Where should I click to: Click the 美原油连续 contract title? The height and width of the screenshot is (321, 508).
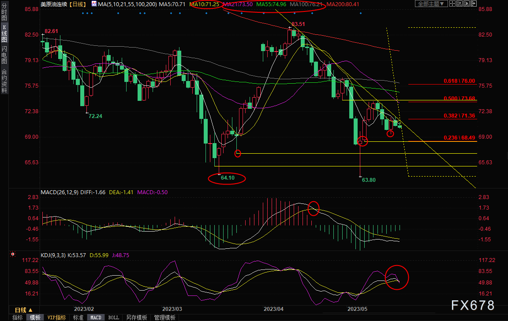(x=54, y=4)
